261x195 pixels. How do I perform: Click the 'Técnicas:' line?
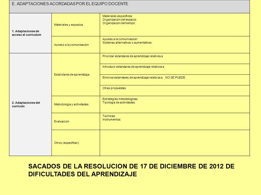click(x=109, y=116)
